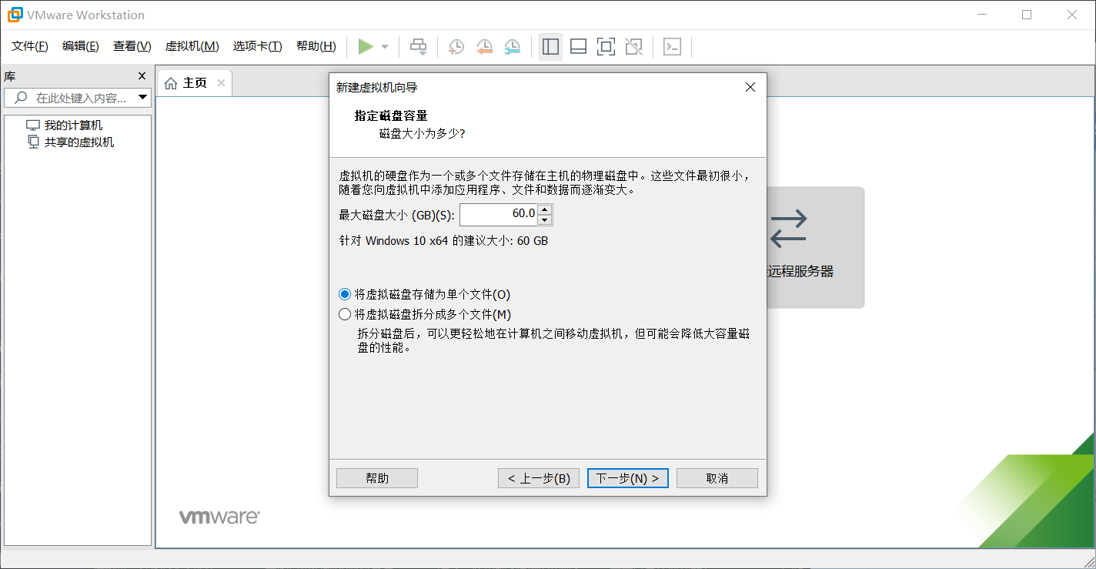Click the 远程服务器 tile in the home tab
This screenshot has height=569, width=1096.
[814, 247]
